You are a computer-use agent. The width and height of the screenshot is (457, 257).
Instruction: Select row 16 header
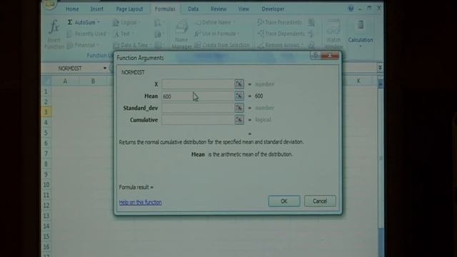point(46,247)
